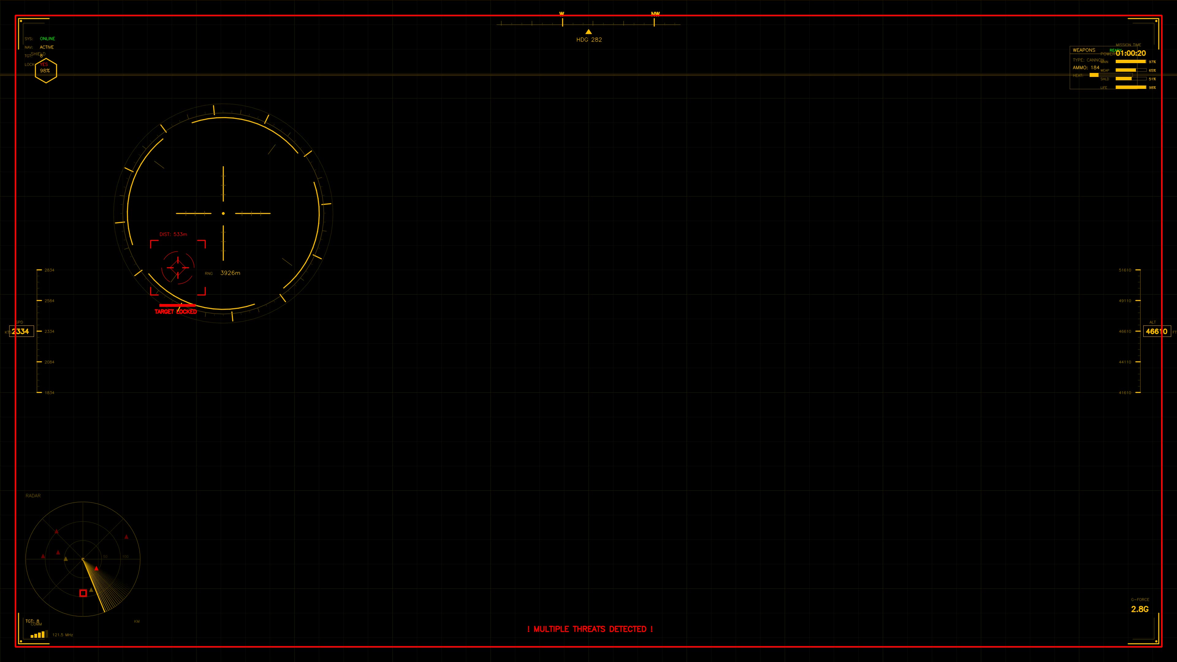1177x662 pixels.
Task: Click the heading pointer triangle above HDG
Action: pyautogui.click(x=588, y=32)
